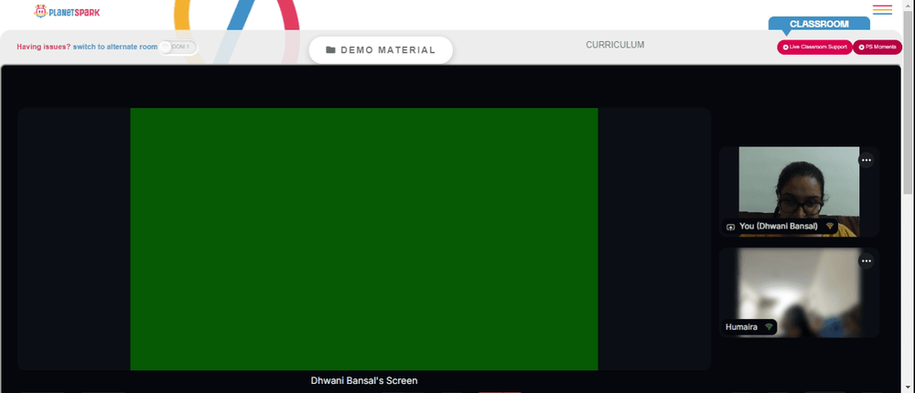915x393 pixels.
Task: Click page scrollbar up arrow
Action: click(x=910, y=5)
